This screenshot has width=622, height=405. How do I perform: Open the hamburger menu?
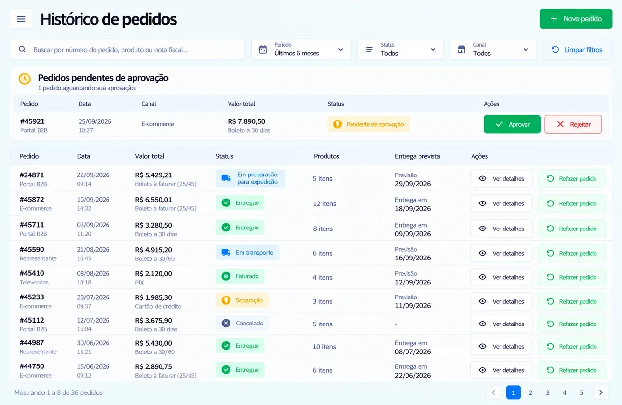21,19
